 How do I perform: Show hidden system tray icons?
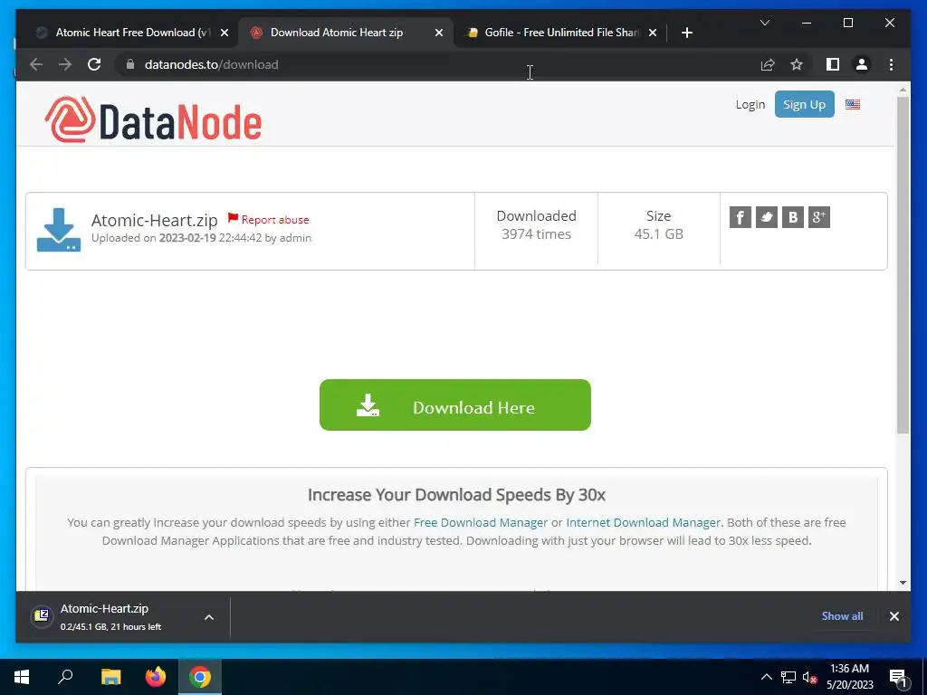(766, 677)
